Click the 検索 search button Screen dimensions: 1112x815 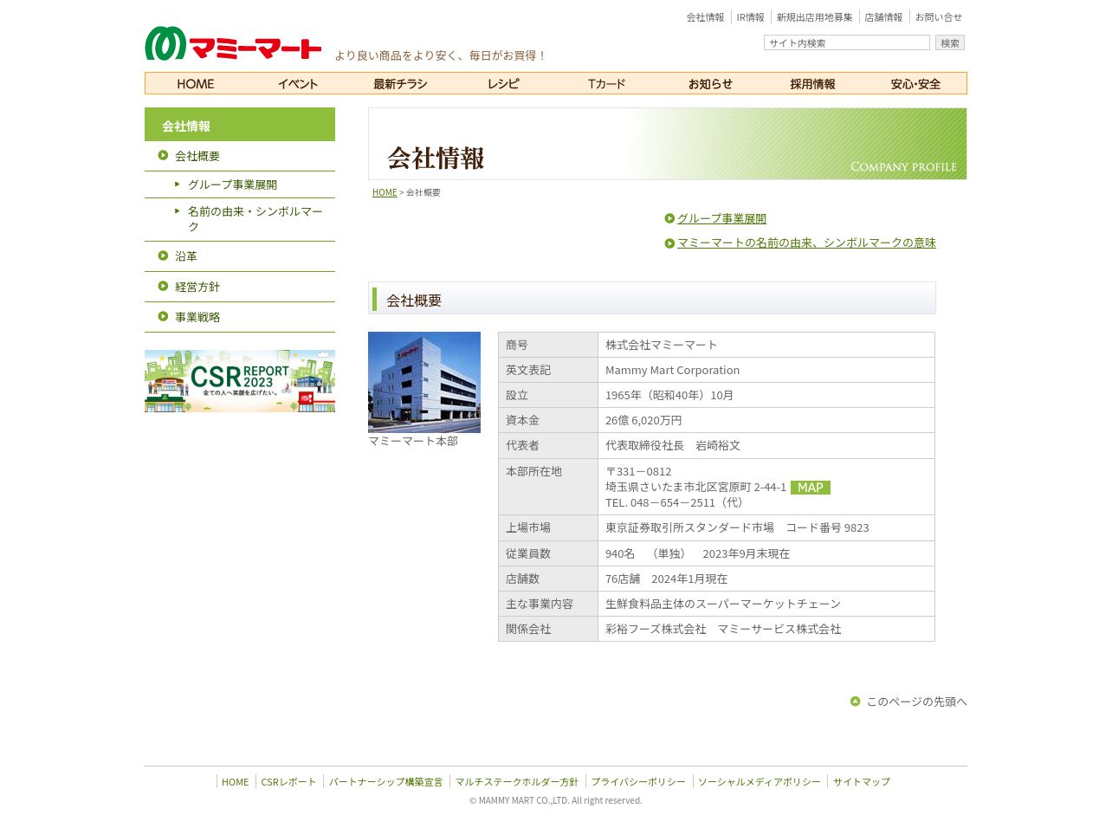950,42
